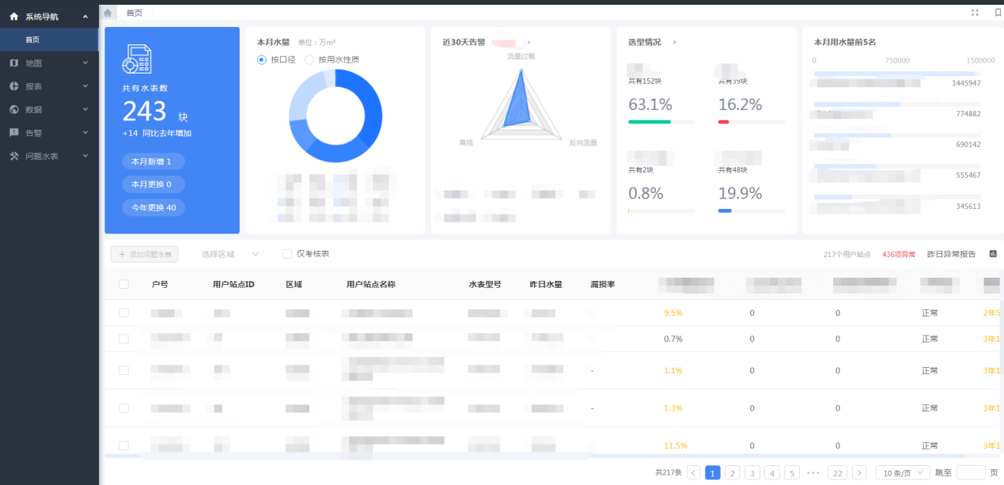Click the bar chart icon beside 昨日异常报告
The width and height of the screenshot is (1004, 485).
click(993, 254)
